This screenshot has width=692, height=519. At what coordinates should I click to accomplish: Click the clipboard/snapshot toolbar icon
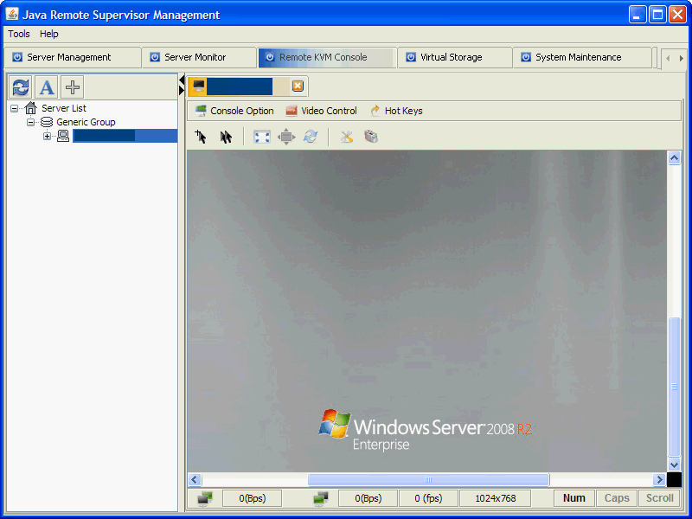(371, 137)
